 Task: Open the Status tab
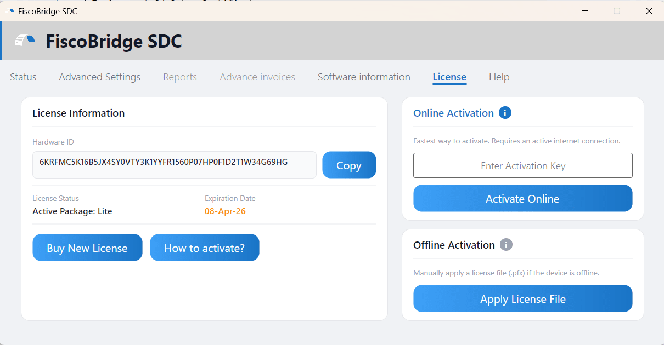(x=23, y=77)
